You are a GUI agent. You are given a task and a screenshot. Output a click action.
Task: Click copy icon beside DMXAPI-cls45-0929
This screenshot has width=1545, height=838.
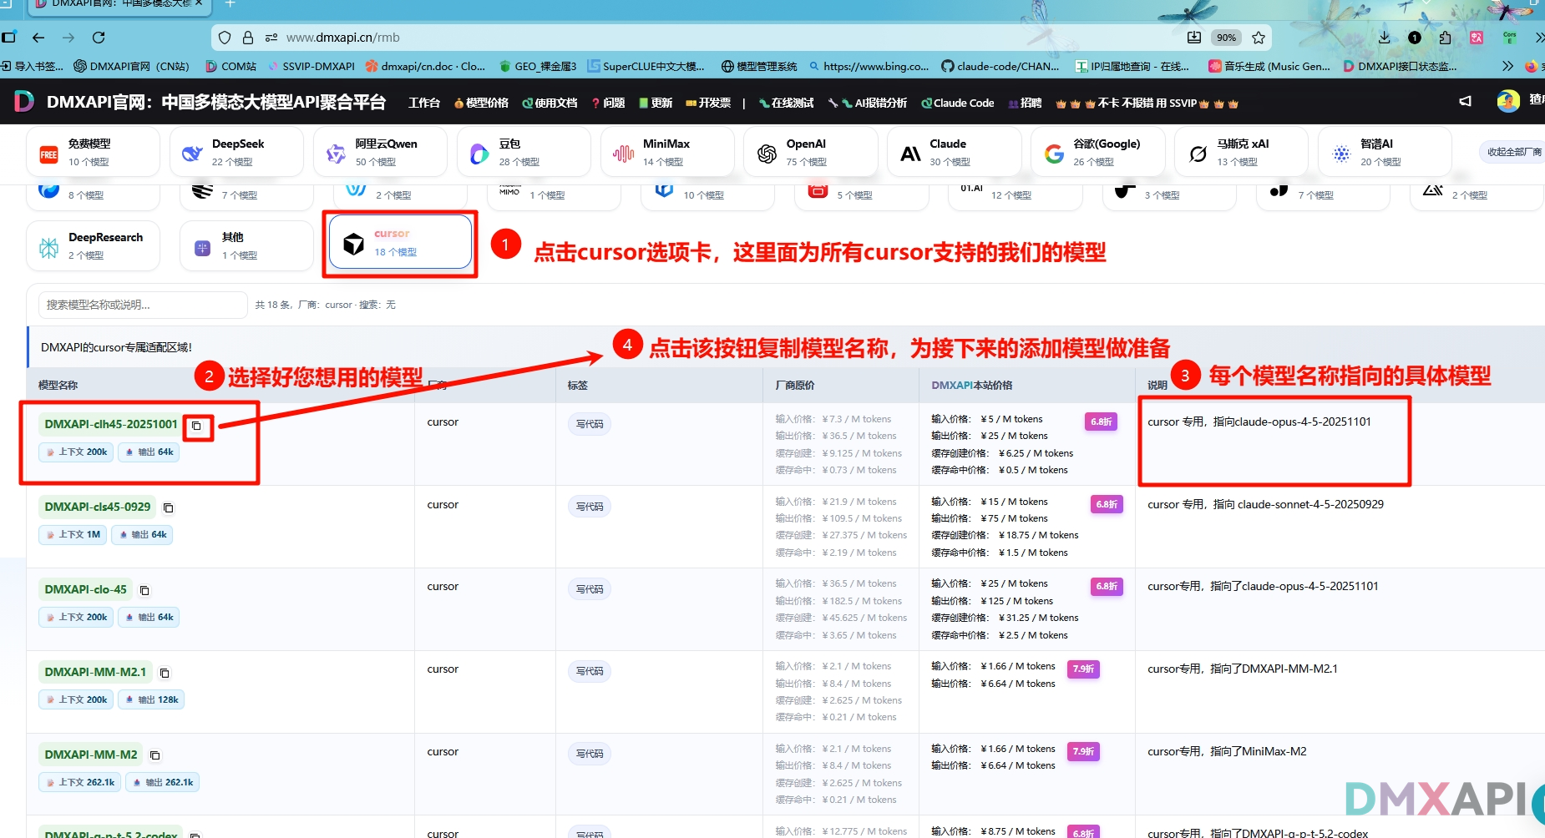pos(169,507)
